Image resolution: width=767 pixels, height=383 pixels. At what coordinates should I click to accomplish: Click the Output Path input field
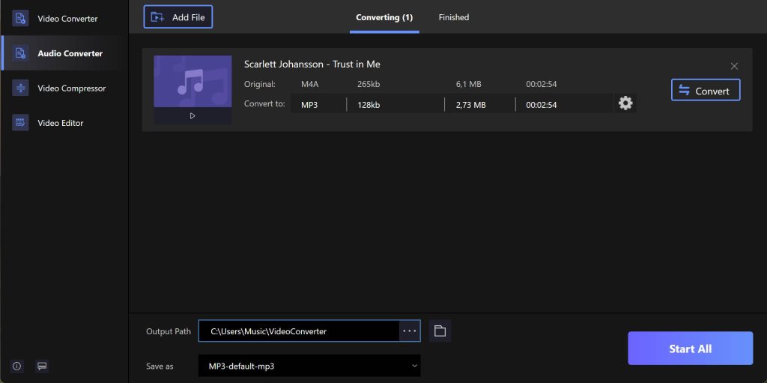[299, 331]
